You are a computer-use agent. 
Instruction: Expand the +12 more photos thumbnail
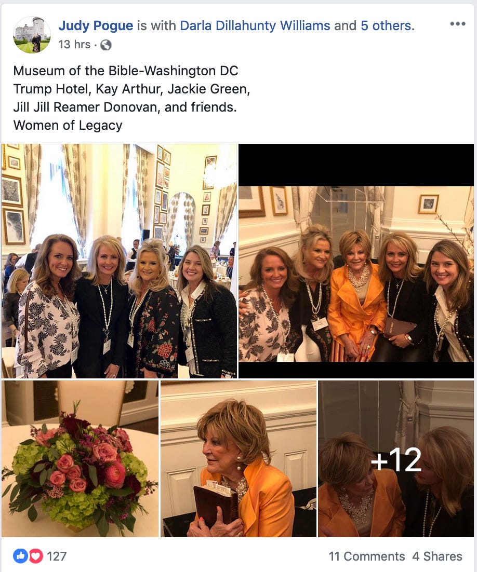tap(396, 458)
